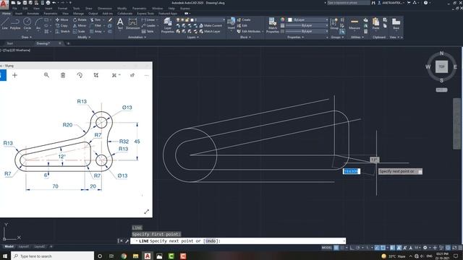
Task: Switch to the Insert ribbon tab
Action: [19, 14]
